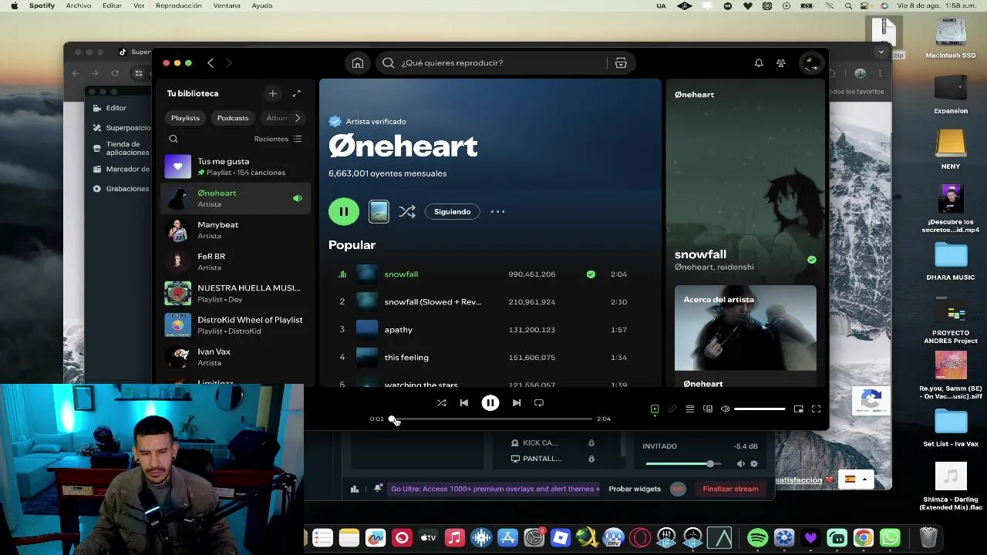Toggle shuffle in the bottom player bar
Image resolution: width=987 pixels, height=555 pixels.
click(x=442, y=402)
